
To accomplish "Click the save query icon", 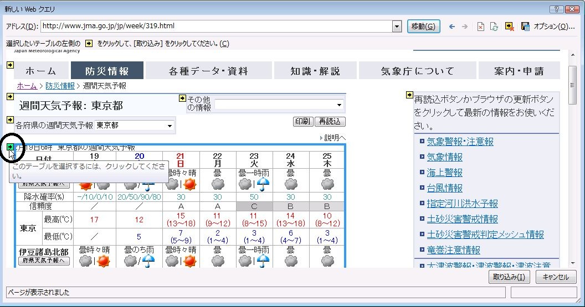I will coord(525,27).
